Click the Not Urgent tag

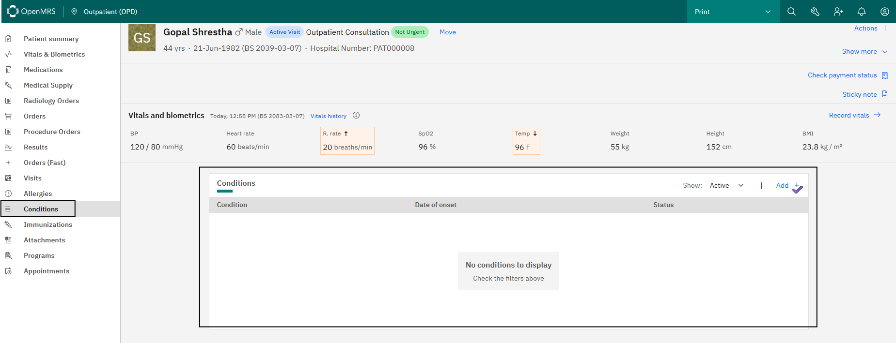(x=410, y=32)
